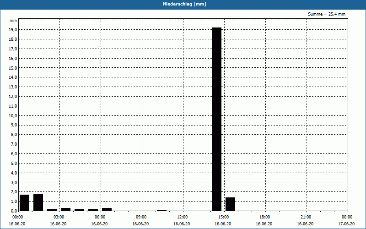The height and width of the screenshot is (229, 366).
Task: Click the 21:00 time label
Action: tap(307, 217)
